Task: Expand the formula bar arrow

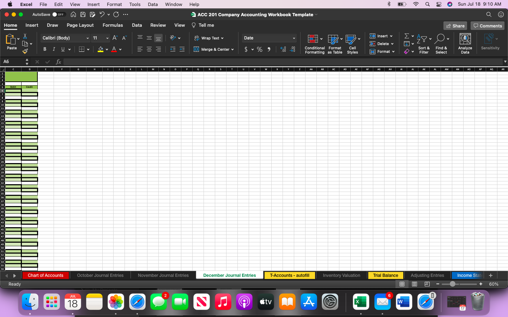Action: 505,62
